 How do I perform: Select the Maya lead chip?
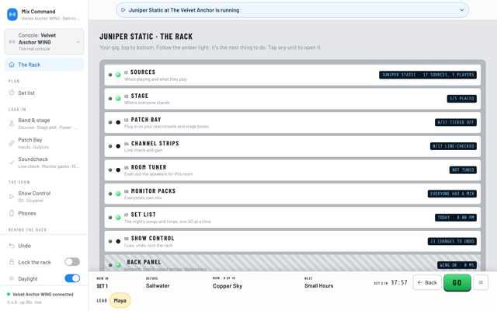coord(120,300)
